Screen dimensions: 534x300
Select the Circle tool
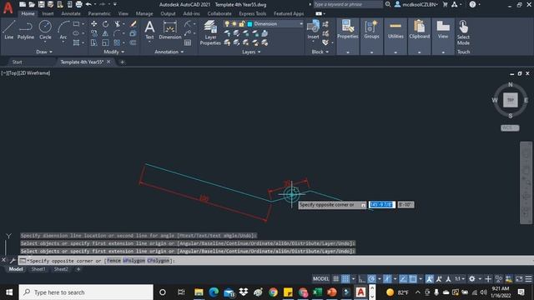click(x=45, y=30)
